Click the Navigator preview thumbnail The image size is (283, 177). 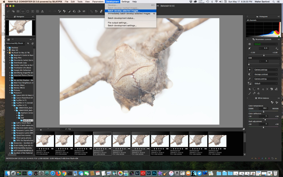tap(20, 28)
